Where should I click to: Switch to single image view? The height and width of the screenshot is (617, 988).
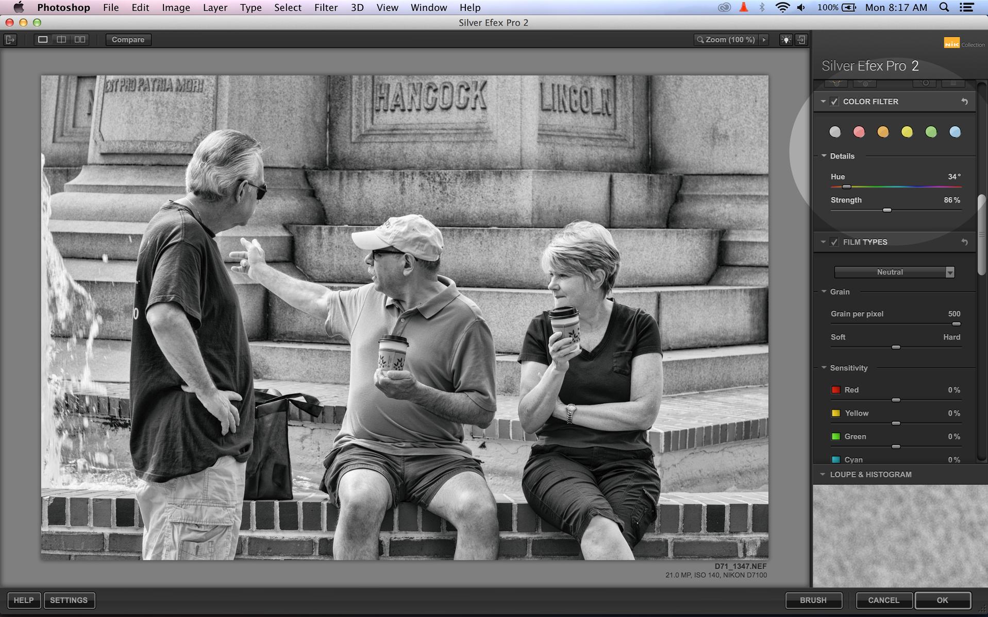[43, 40]
